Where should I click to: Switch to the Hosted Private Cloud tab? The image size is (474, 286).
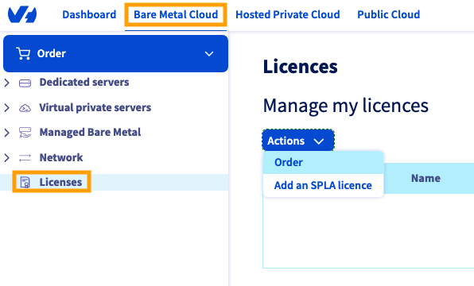(x=287, y=14)
